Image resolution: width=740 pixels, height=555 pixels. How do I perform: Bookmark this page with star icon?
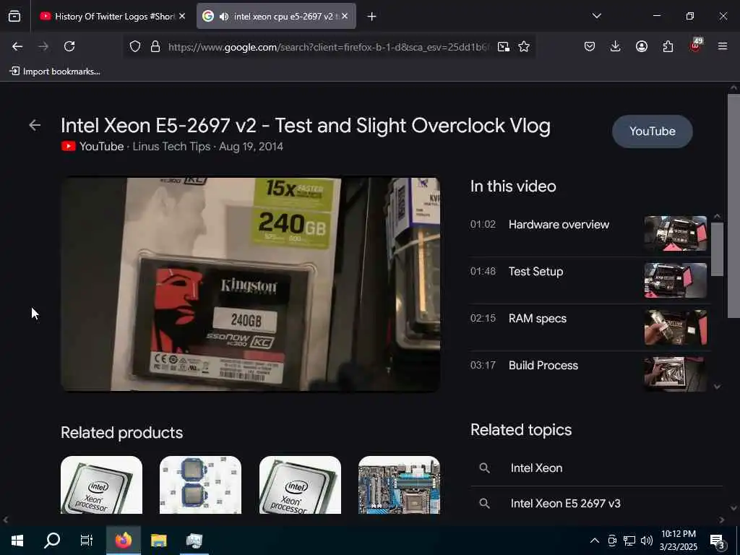pos(524,46)
